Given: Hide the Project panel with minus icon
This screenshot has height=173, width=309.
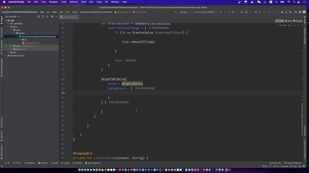Looking at the screenshot, I should (56, 17).
